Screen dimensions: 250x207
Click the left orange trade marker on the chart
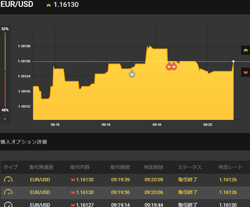click(169, 66)
